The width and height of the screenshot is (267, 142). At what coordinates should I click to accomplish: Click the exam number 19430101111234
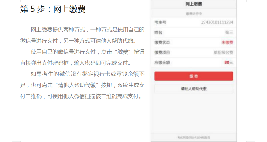[217, 22]
